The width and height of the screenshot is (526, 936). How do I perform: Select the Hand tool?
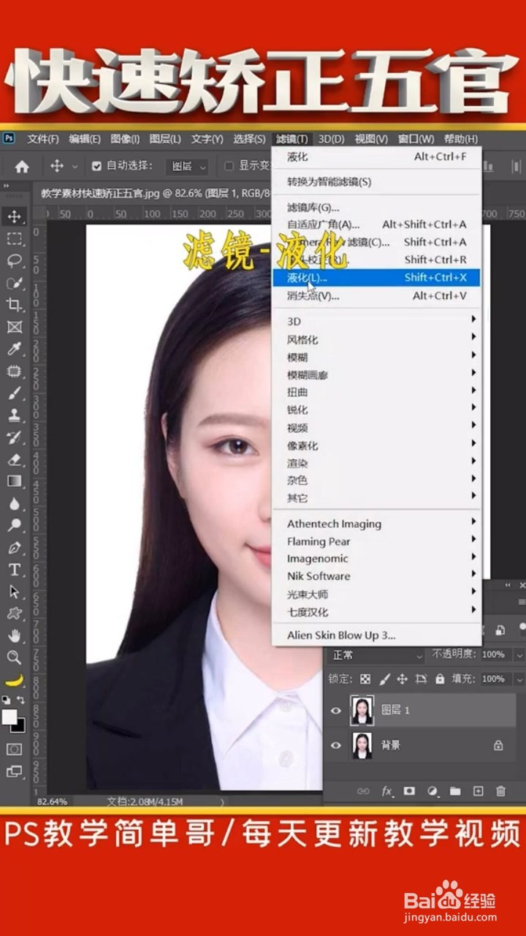pyautogui.click(x=15, y=635)
